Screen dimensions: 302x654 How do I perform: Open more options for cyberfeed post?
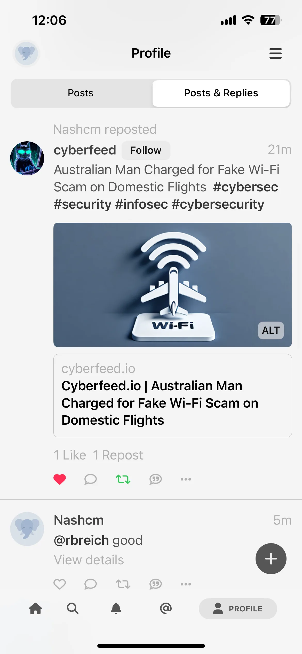pos(186,479)
